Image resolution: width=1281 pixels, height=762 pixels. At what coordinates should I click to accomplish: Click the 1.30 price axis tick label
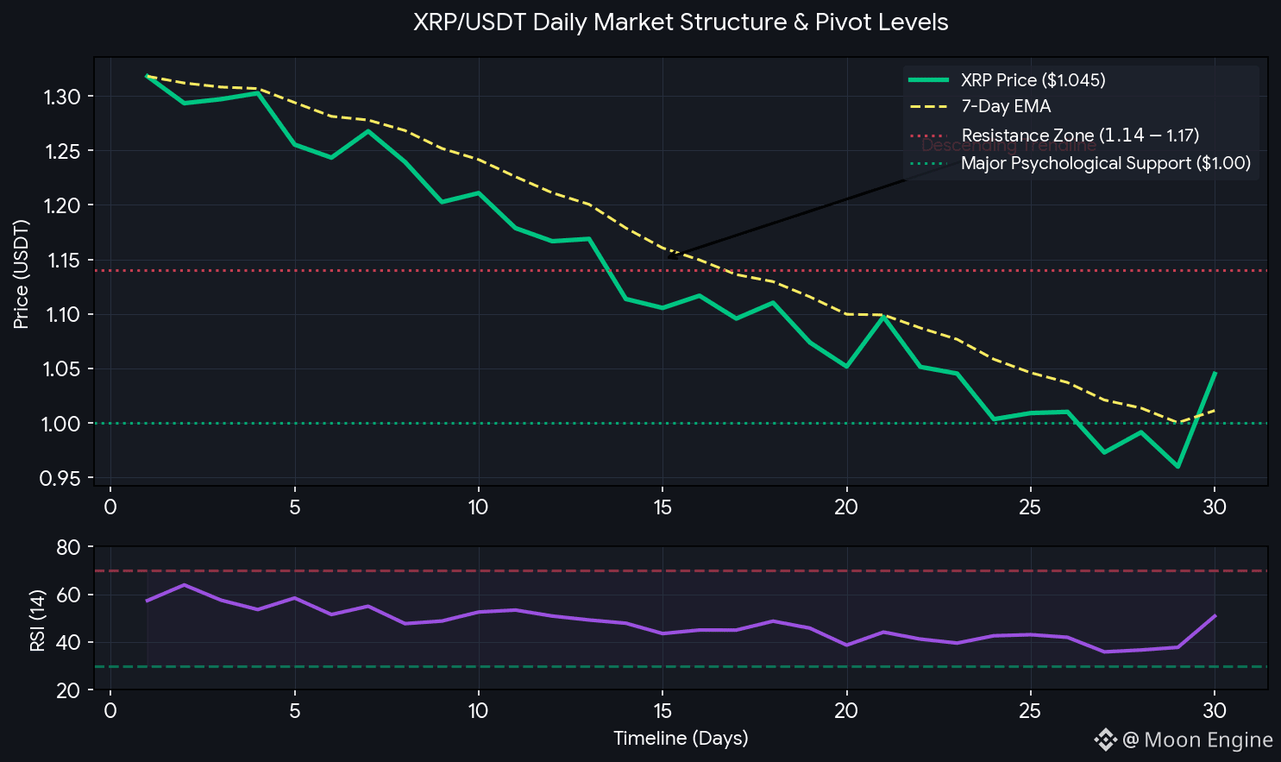click(x=62, y=97)
